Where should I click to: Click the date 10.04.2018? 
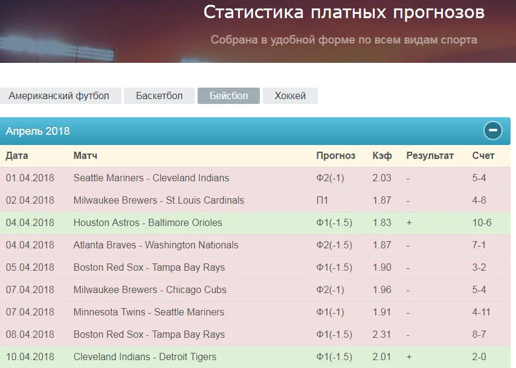click(30, 357)
